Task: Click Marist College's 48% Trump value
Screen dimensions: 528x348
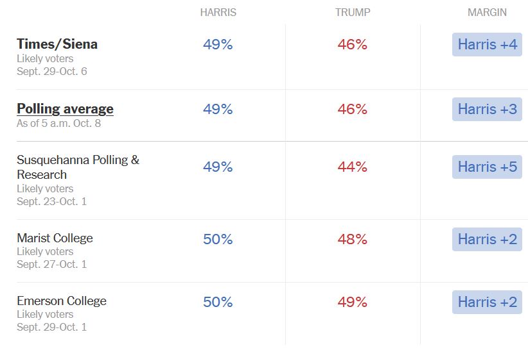Action: coord(353,240)
